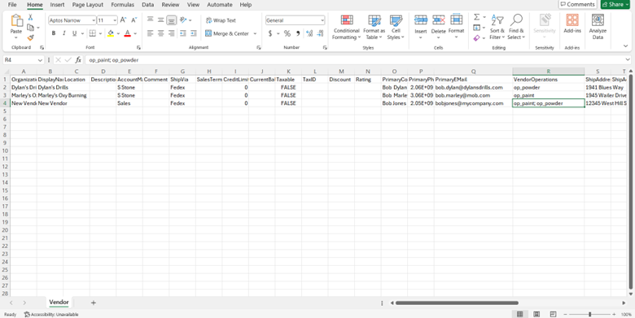Viewport: 635px width, 318px height.
Task: Switch to the Page Layout tab
Action: (88, 5)
